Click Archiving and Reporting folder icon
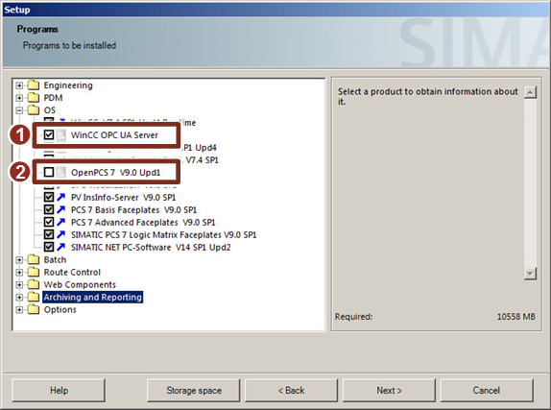The image size is (551, 410). (34, 297)
